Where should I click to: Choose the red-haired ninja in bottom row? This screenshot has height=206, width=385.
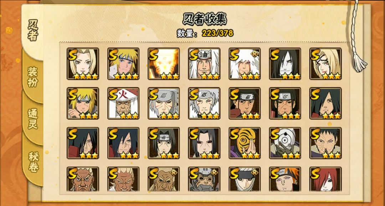[x=325, y=179]
